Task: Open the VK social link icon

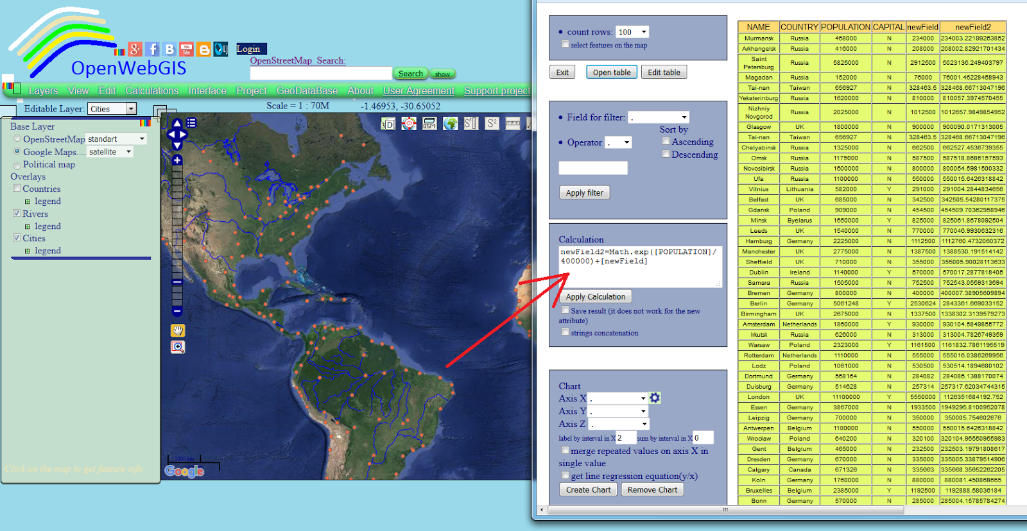Action: click(x=169, y=49)
